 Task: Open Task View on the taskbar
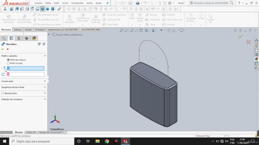(x=88, y=141)
